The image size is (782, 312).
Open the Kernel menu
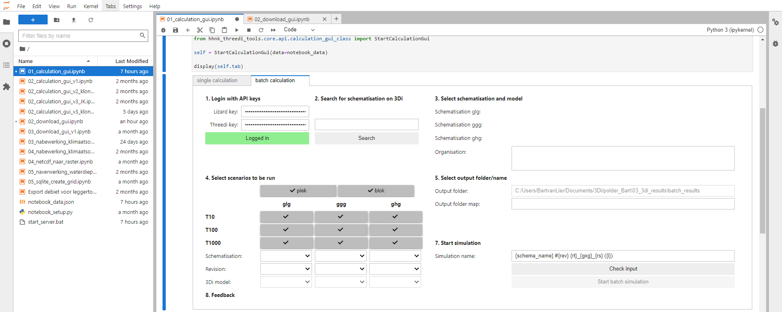point(91,6)
